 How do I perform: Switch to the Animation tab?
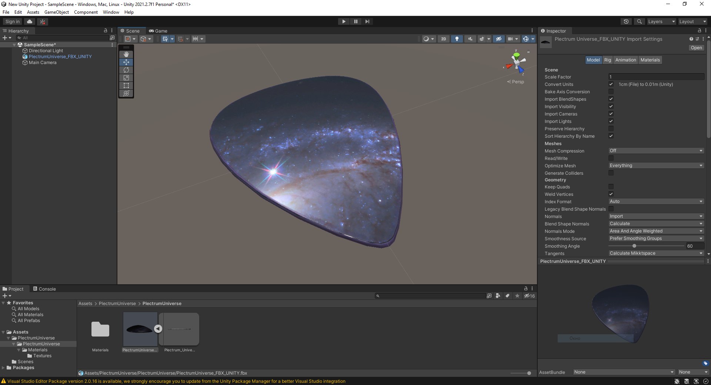click(x=625, y=60)
